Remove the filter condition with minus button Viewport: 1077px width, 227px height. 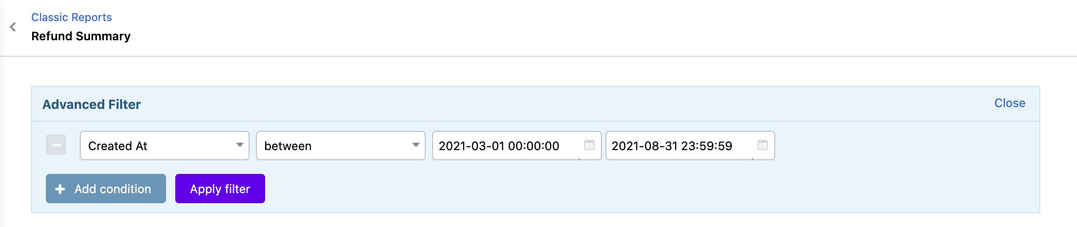click(x=56, y=145)
